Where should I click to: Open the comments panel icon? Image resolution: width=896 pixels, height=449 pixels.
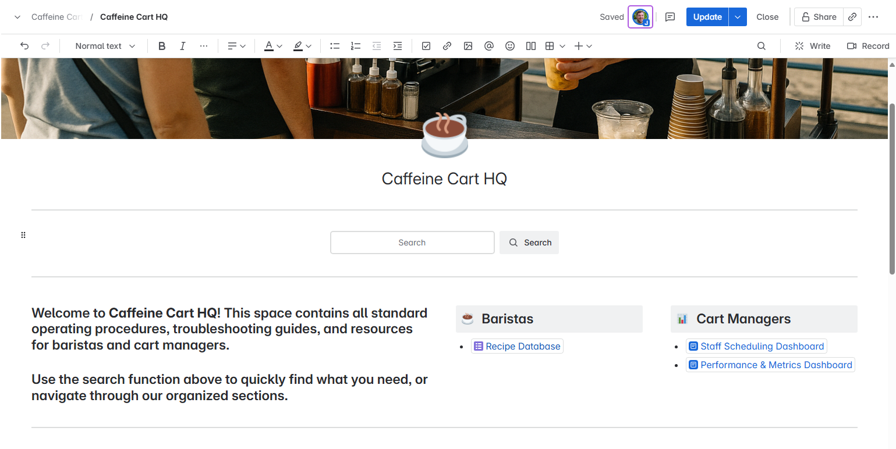(670, 17)
